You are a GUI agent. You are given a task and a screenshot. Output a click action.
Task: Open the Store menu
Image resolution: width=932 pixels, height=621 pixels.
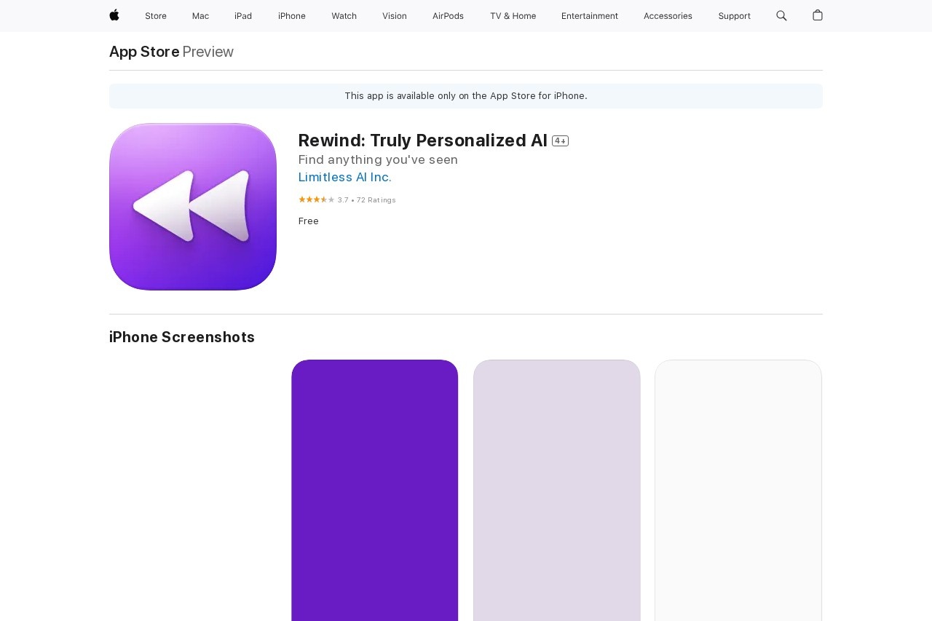click(x=156, y=16)
